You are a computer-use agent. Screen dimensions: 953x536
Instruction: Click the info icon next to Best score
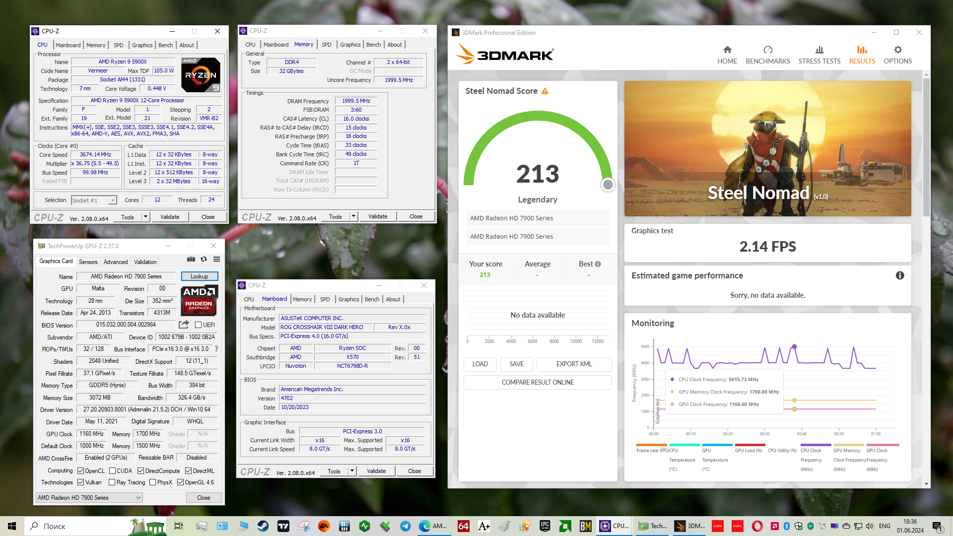click(598, 264)
